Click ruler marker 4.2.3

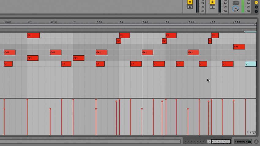click(145, 22)
